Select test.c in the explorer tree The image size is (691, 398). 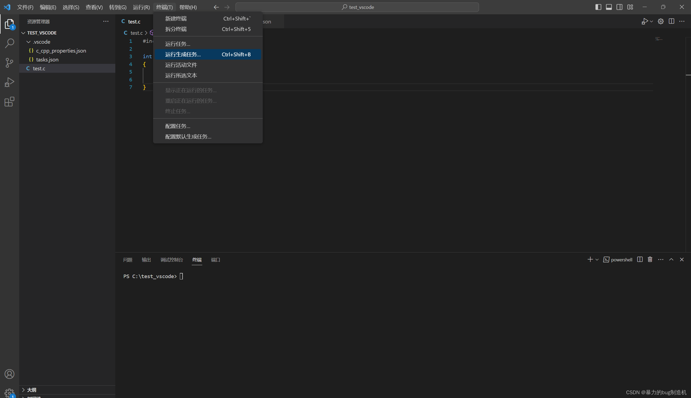pos(67,68)
